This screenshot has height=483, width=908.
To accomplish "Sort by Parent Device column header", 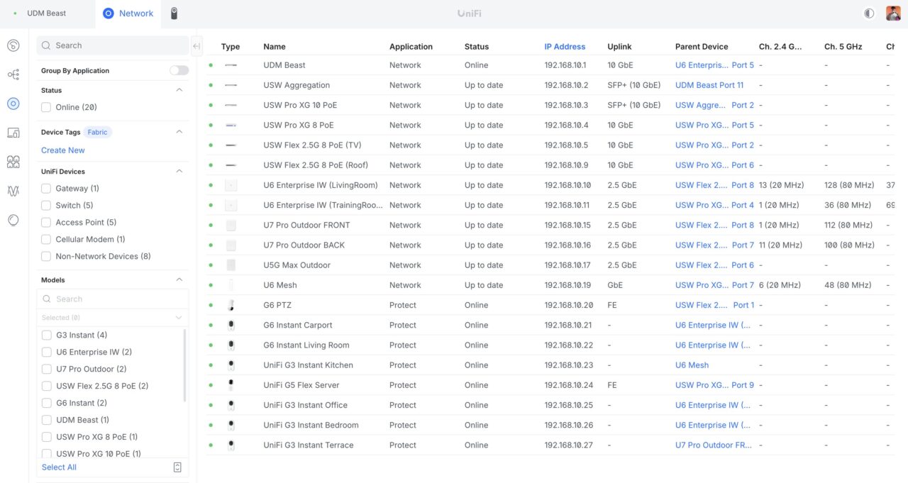I will pos(702,47).
